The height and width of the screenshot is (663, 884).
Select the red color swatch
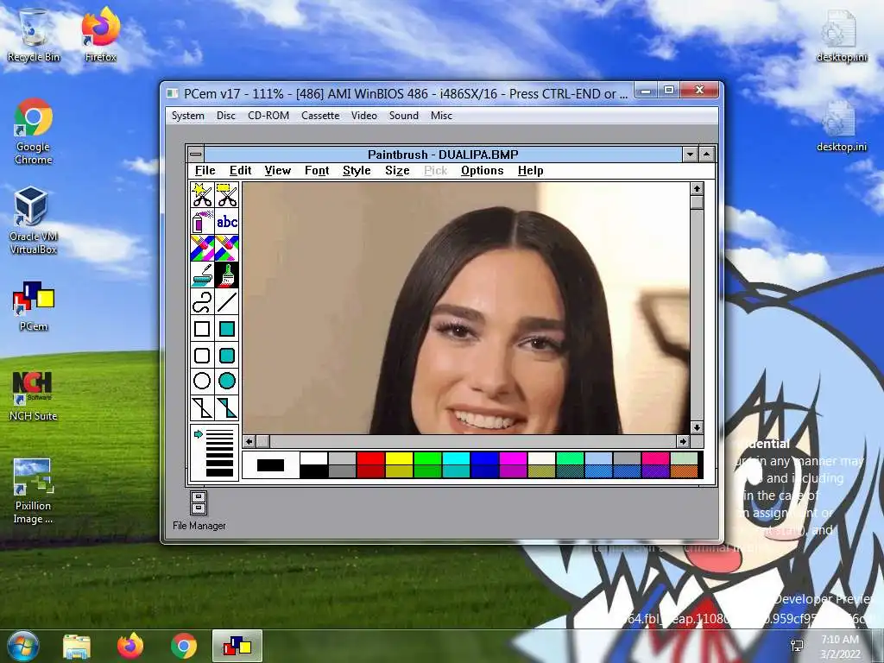370,458
